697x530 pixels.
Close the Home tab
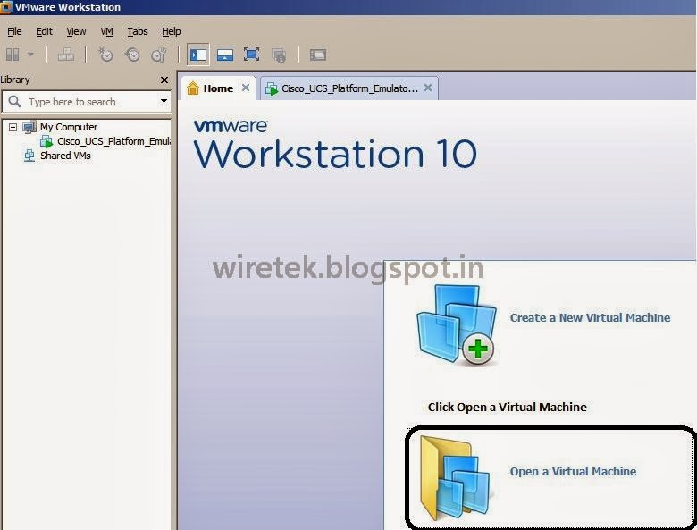(246, 88)
